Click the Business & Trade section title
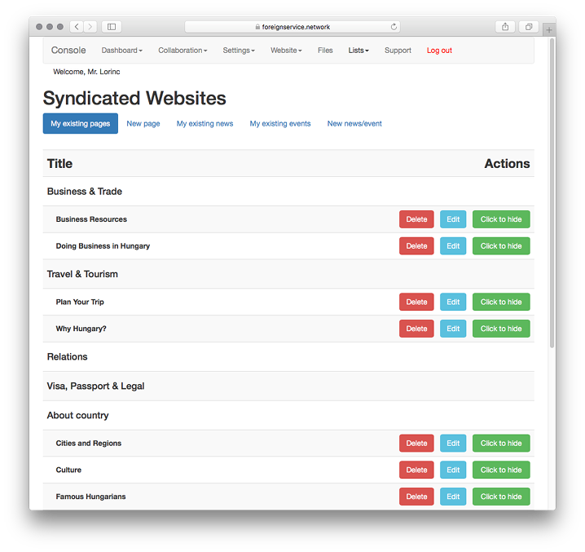 click(x=84, y=192)
